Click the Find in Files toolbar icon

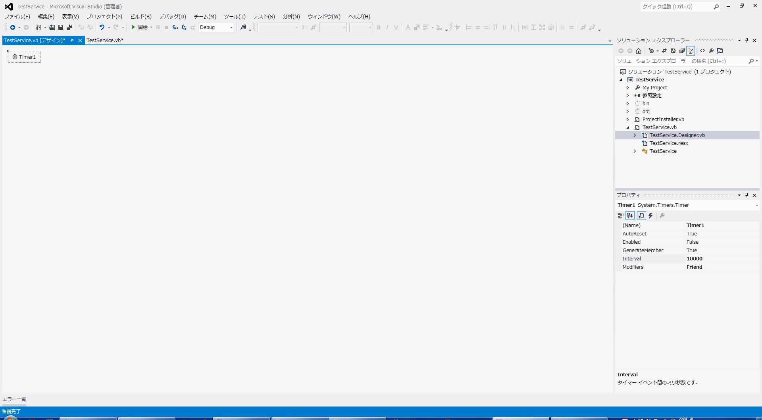[x=243, y=27]
